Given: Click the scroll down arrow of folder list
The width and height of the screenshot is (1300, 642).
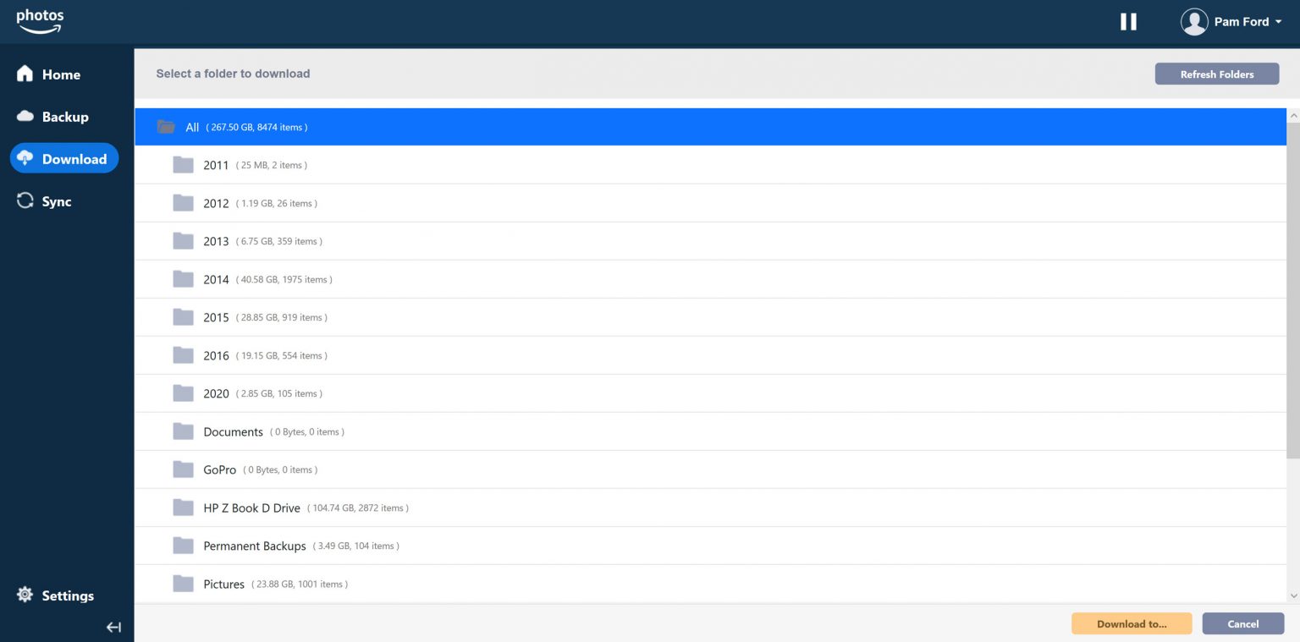Looking at the screenshot, I should point(1292,595).
